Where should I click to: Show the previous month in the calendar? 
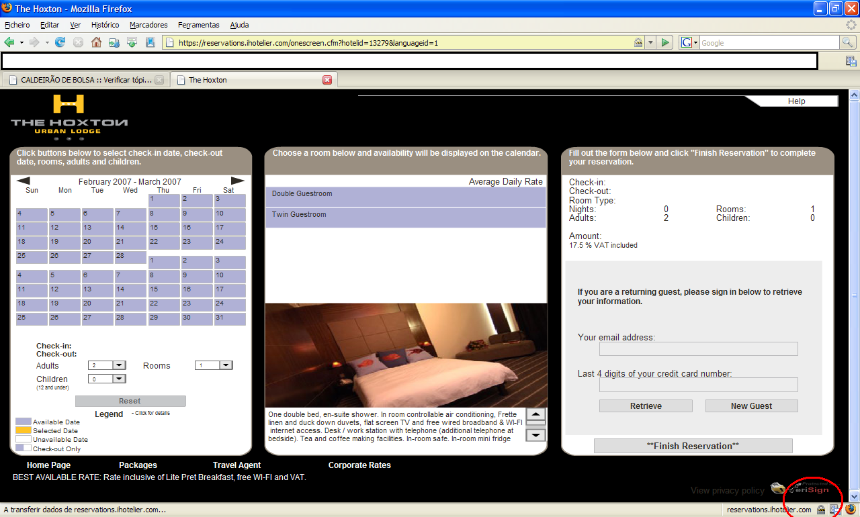click(23, 181)
